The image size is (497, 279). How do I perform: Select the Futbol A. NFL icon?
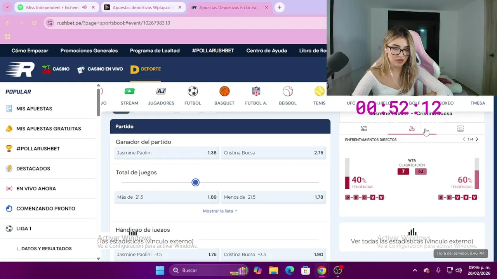click(x=256, y=91)
